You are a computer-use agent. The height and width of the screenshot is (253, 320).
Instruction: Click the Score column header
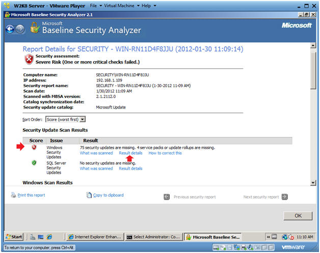pyautogui.click(x=36, y=140)
